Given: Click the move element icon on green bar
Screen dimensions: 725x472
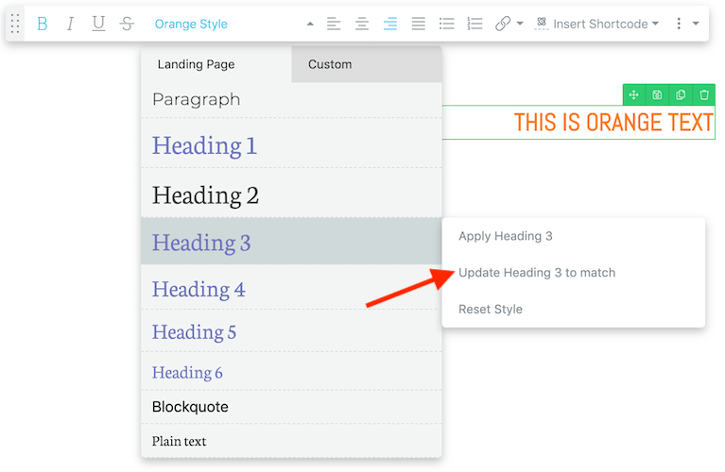Looking at the screenshot, I should (634, 94).
